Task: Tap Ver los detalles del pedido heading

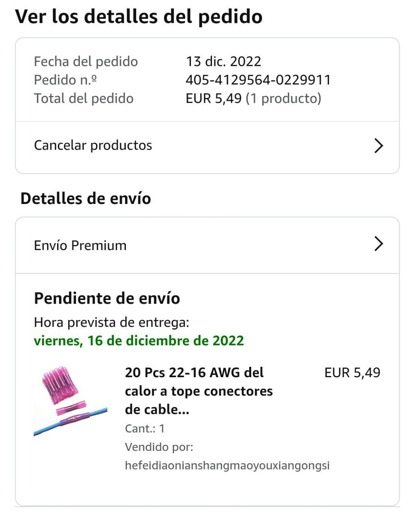Action: click(139, 16)
